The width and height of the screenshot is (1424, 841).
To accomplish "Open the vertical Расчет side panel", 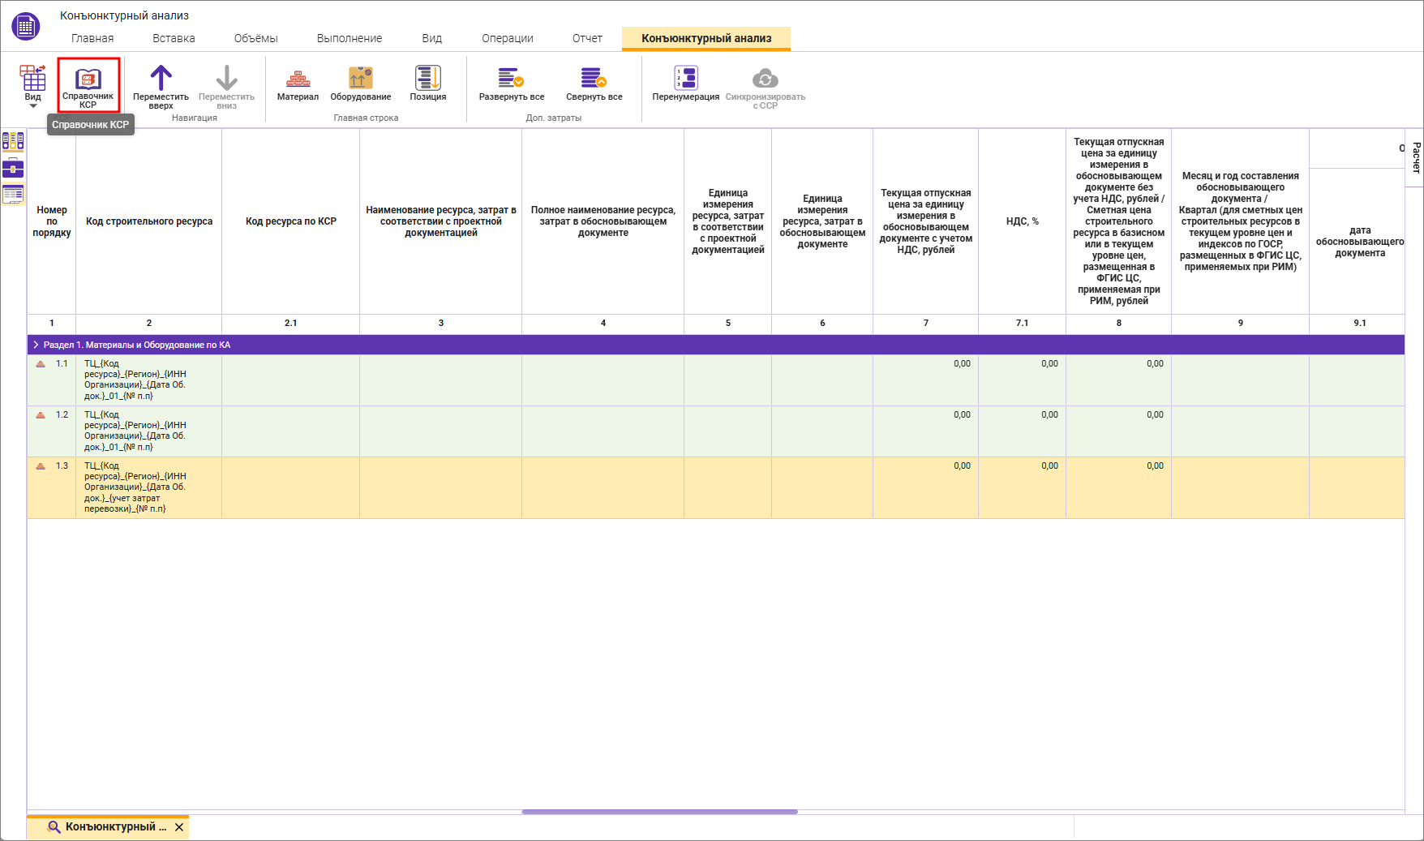I will [1415, 157].
